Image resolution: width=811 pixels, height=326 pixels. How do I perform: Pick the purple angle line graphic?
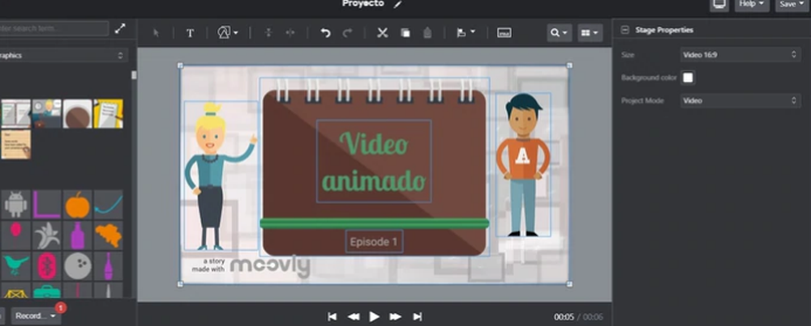click(46, 205)
